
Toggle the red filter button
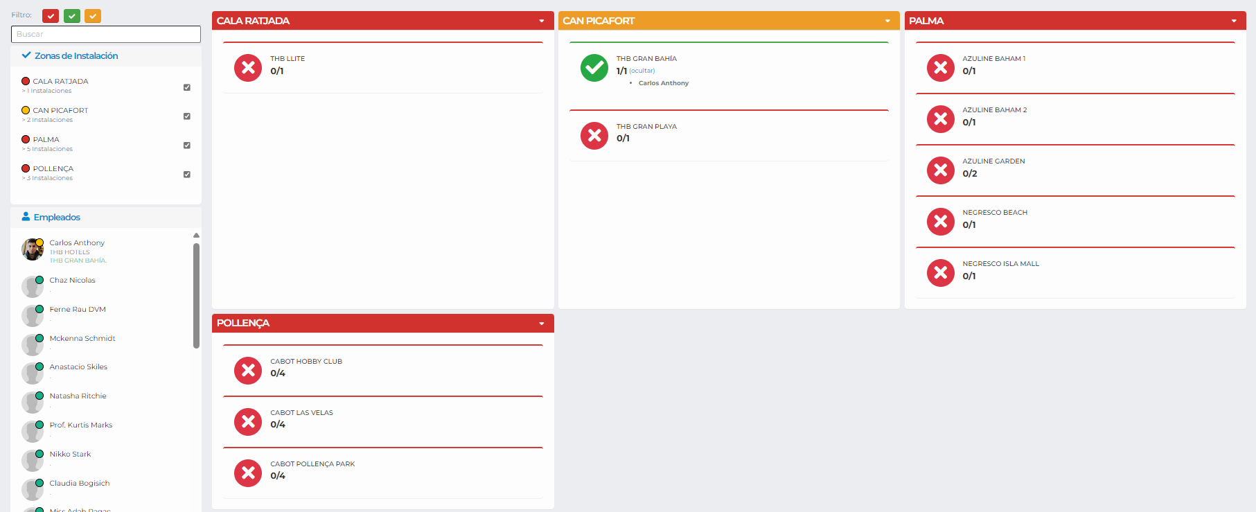point(51,16)
